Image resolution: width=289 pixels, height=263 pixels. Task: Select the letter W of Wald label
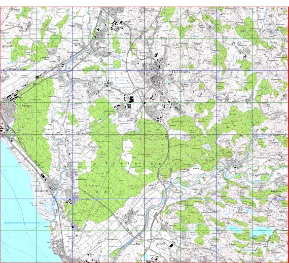pyautogui.click(x=97, y=192)
